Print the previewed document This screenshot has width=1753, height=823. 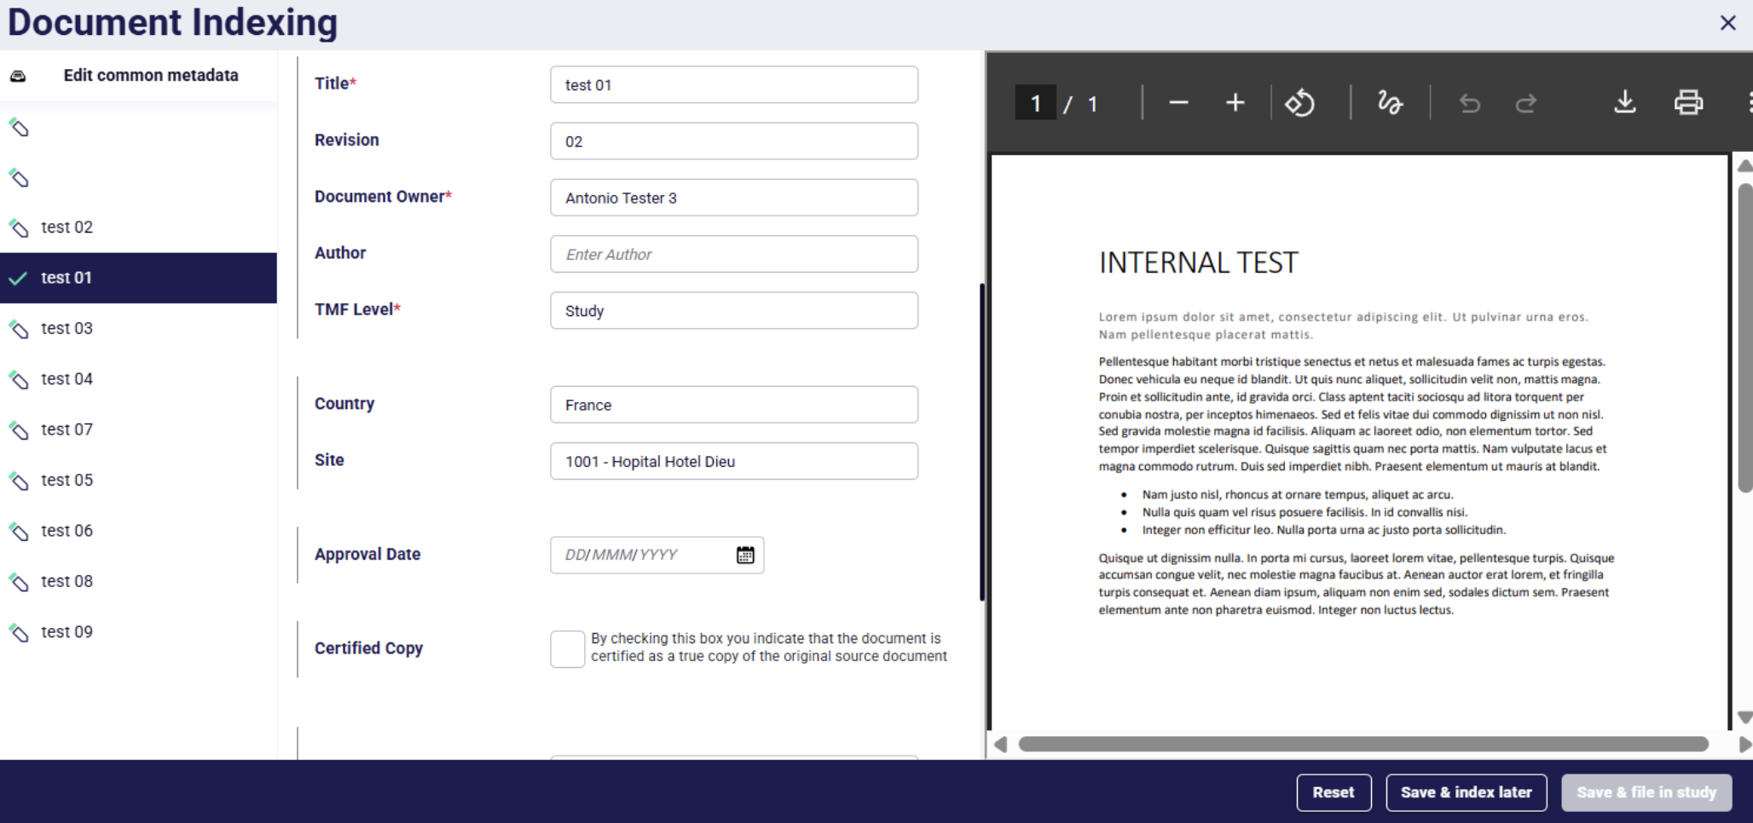coord(1688,102)
